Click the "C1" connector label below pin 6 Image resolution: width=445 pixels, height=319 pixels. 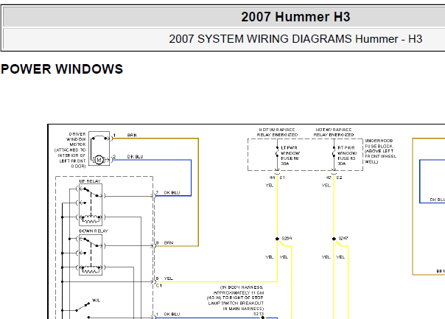(x=159, y=286)
